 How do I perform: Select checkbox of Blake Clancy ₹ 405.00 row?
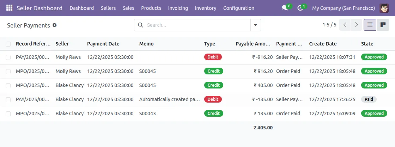pyautogui.click(x=8, y=86)
